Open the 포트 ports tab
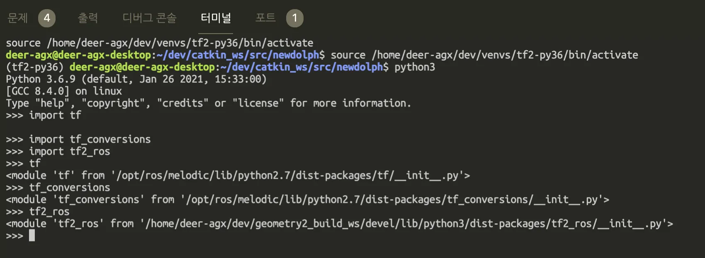The image size is (705, 258). tap(265, 18)
